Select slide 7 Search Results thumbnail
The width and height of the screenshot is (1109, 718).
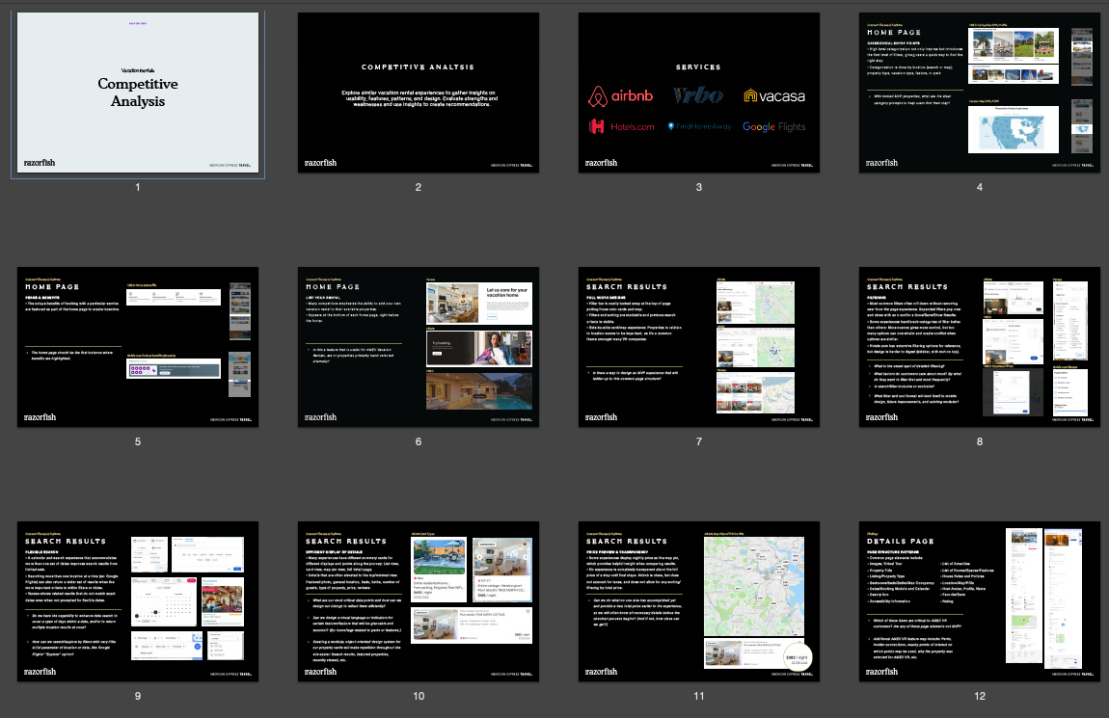click(x=699, y=347)
